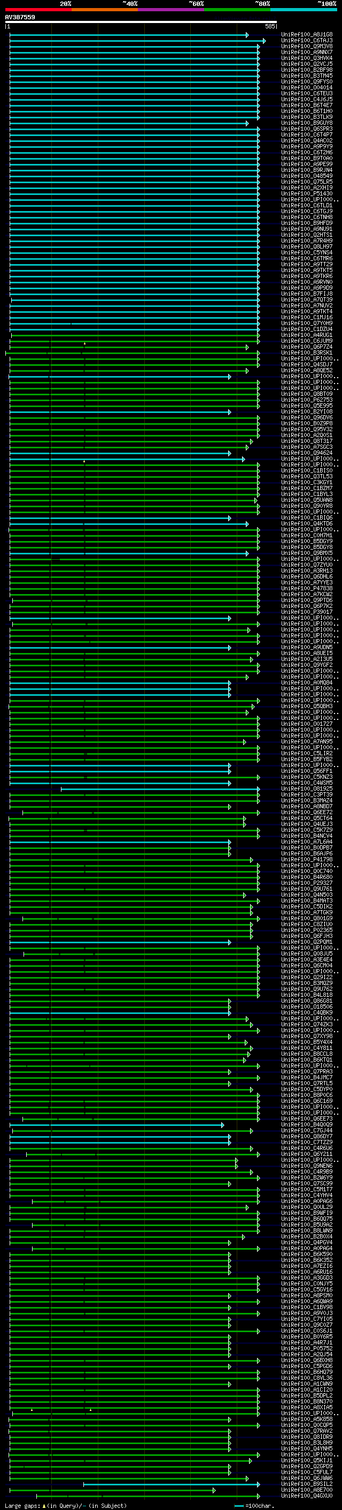The width and height of the screenshot is (342, 1510).
Task: Select hit label UniRef100_Q6SPR3
Action: [x=307, y=129]
